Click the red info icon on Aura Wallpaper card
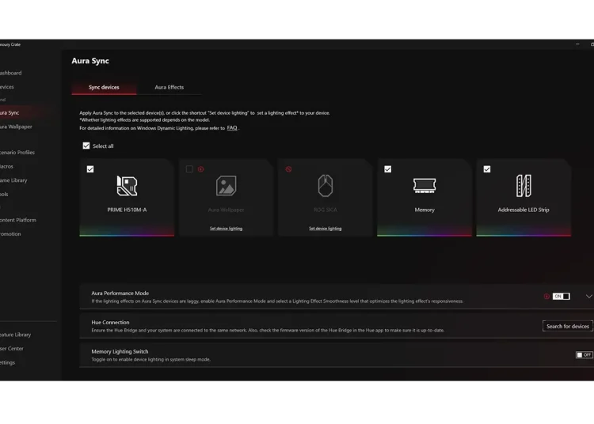This screenshot has height=424, width=594. (x=201, y=169)
